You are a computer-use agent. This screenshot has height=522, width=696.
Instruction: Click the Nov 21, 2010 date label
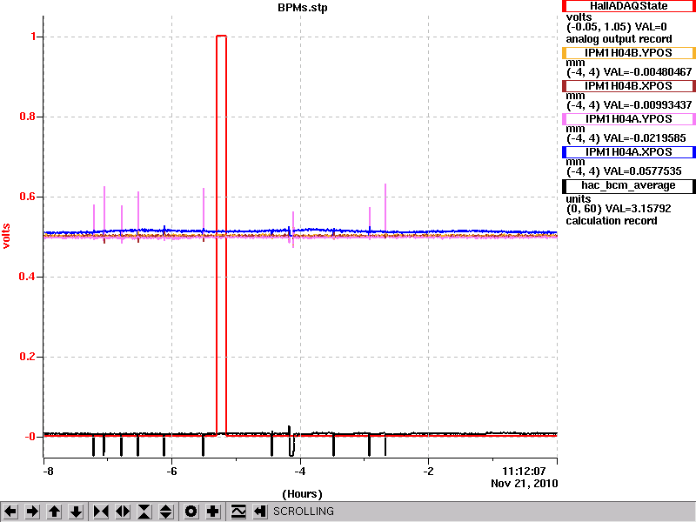(525, 484)
